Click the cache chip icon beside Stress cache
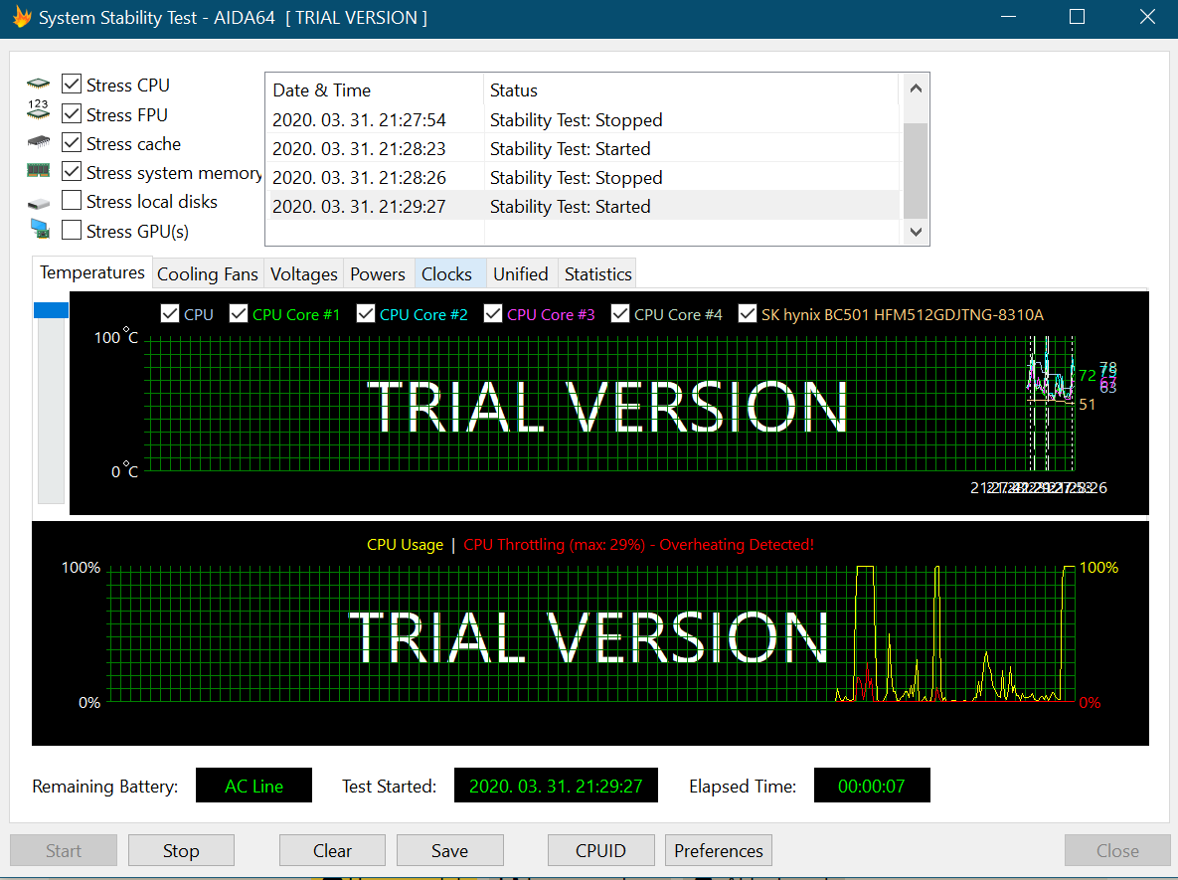 click(x=39, y=141)
